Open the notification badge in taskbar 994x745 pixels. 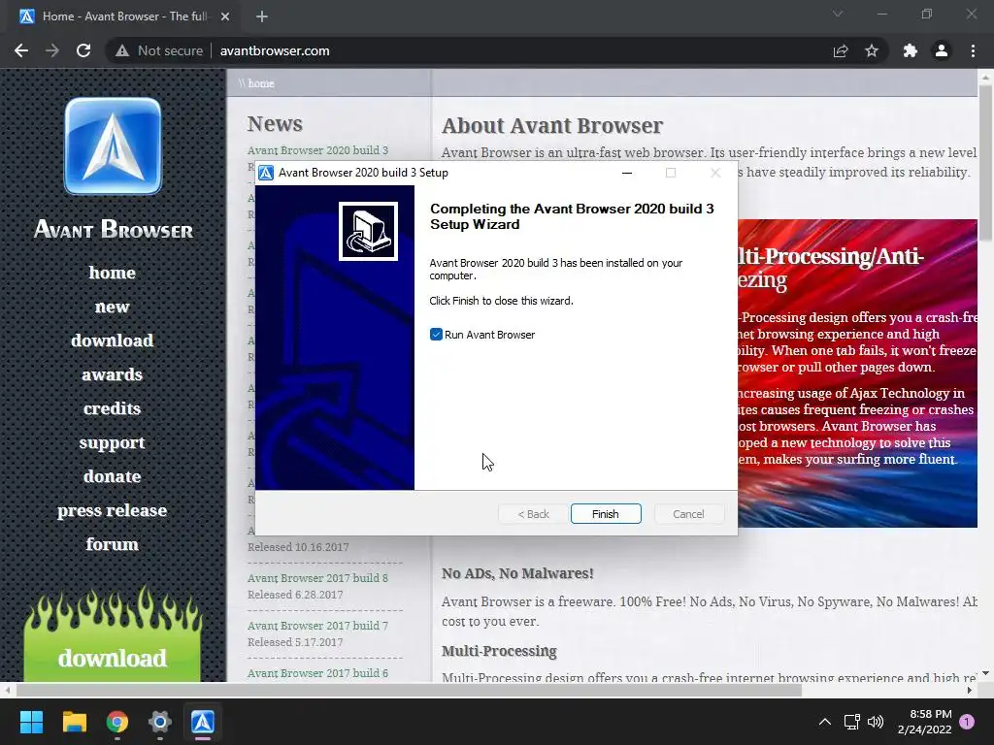click(967, 722)
